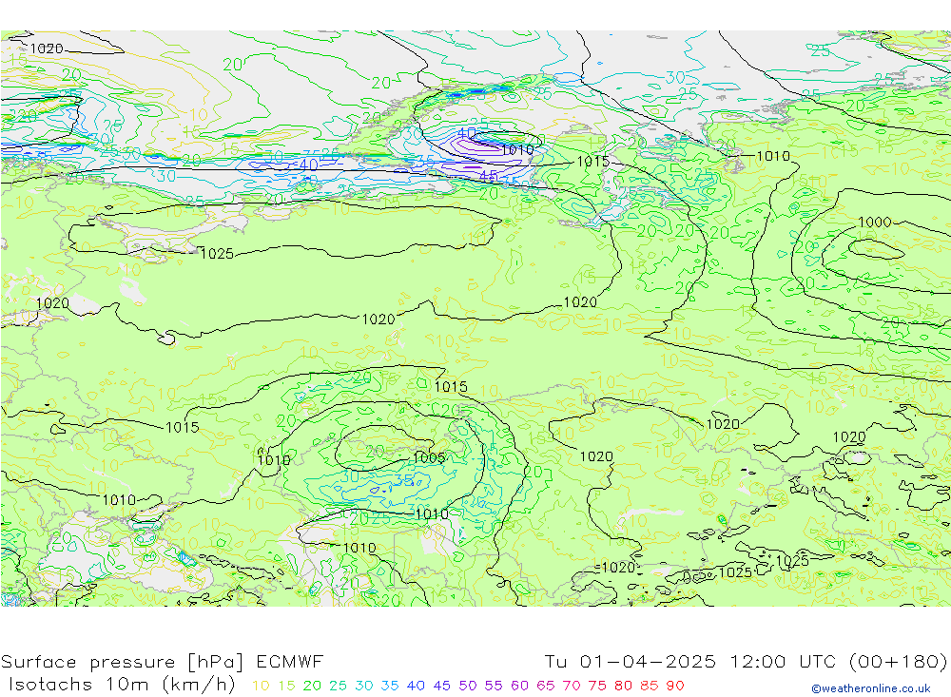
Task: Click the forecast date "Tu 01-04-2025 12:00 UTC (00+180)"
Action: coord(746,661)
